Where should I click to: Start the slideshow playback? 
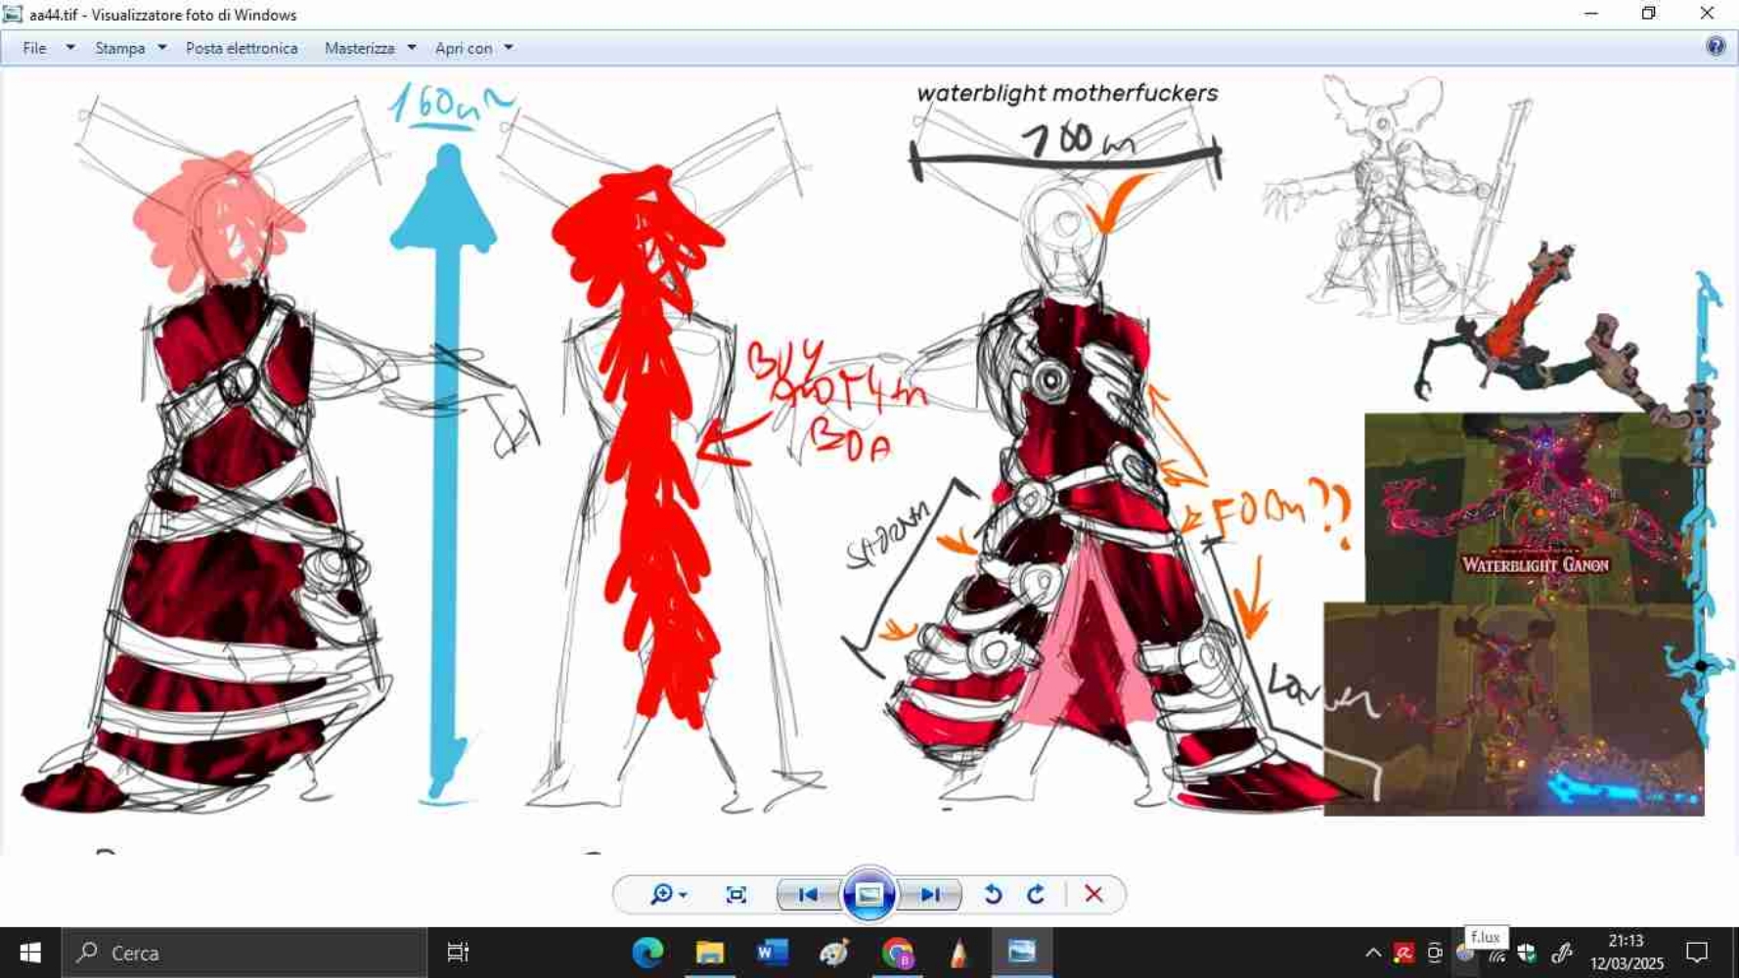tap(869, 893)
